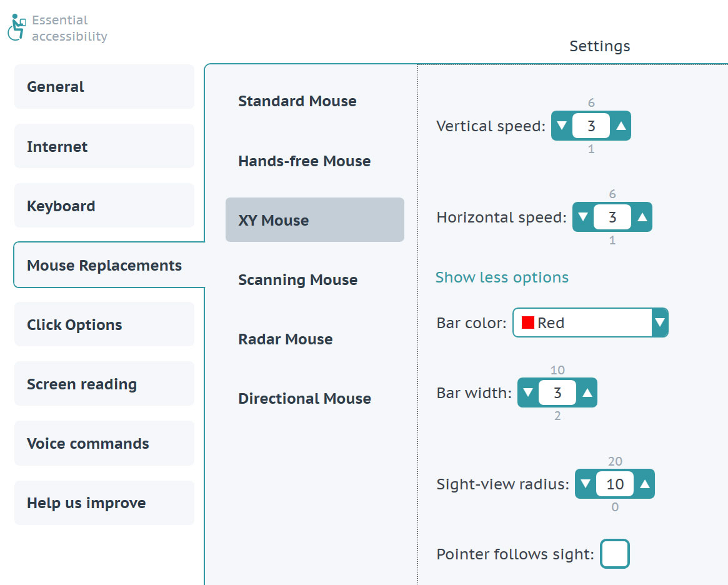Increase Vertical speed with up arrow
This screenshot has height=585, width=728.
tap(621, 126)
